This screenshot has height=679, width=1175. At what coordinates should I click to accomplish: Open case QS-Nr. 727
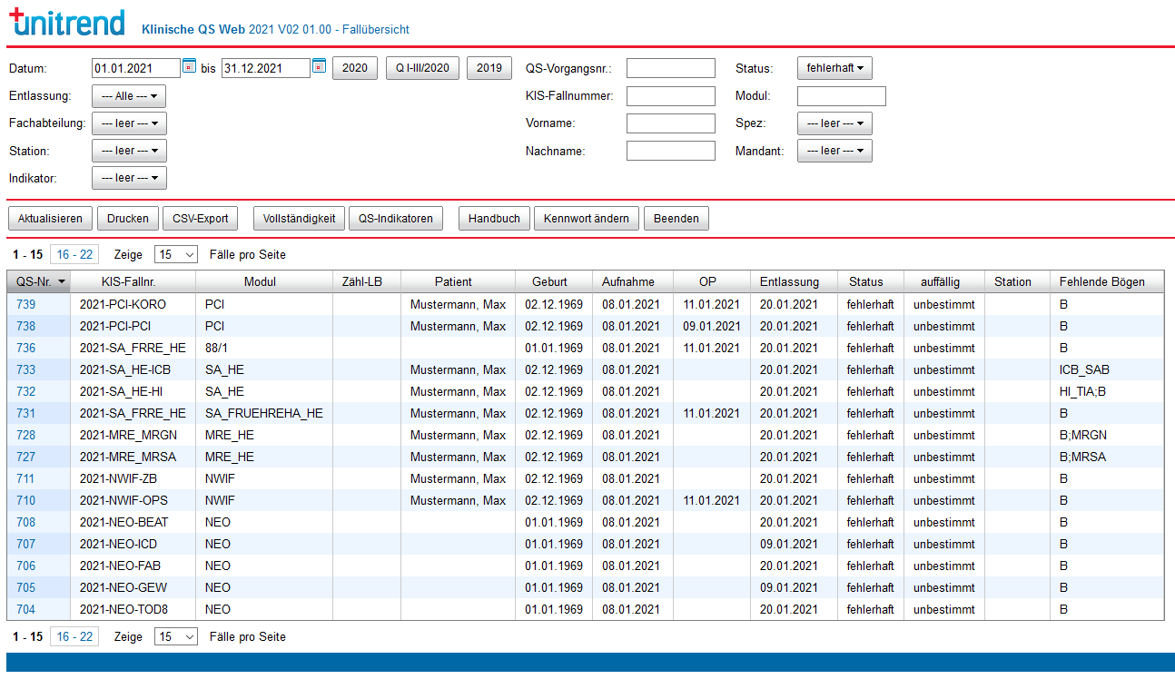point(26,457)
